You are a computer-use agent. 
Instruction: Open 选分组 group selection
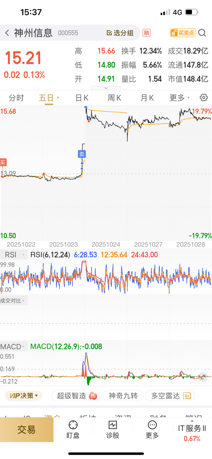[x=120, y=33]
